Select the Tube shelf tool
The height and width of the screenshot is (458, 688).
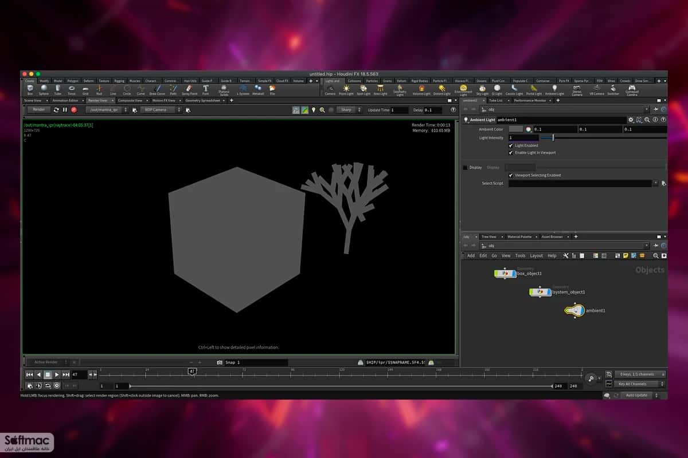(58, 90)
